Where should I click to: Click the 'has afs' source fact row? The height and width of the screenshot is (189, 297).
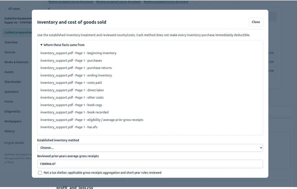[69, 127]
